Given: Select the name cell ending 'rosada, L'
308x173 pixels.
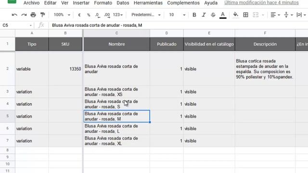Looking at the screenshot, I should [x=116, y=128].
